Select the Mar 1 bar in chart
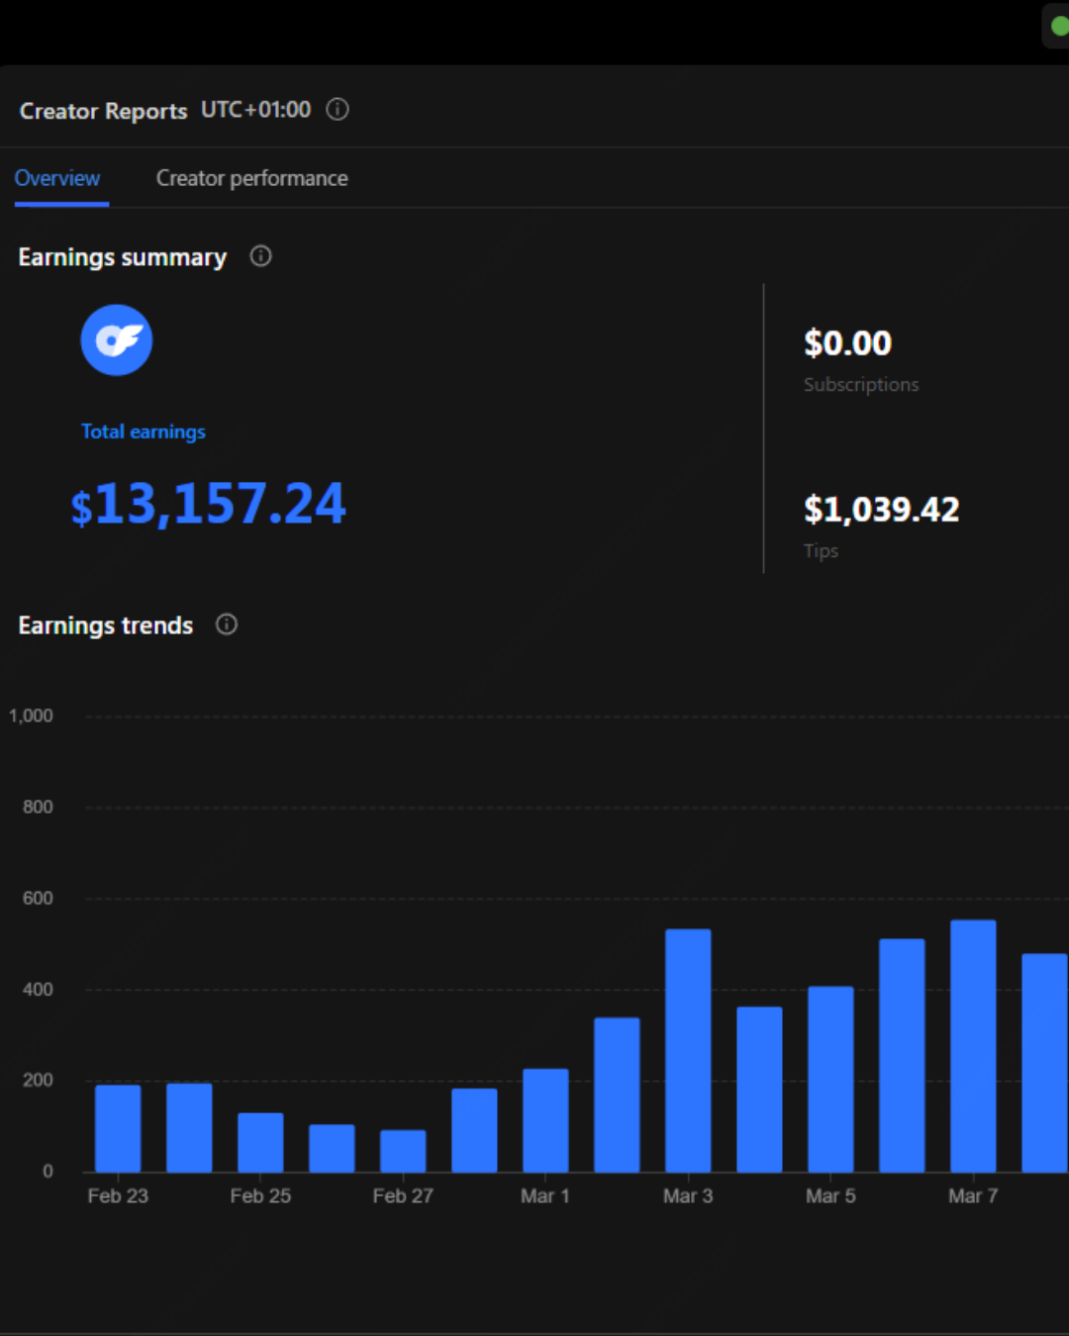 tap(545, 1120)
